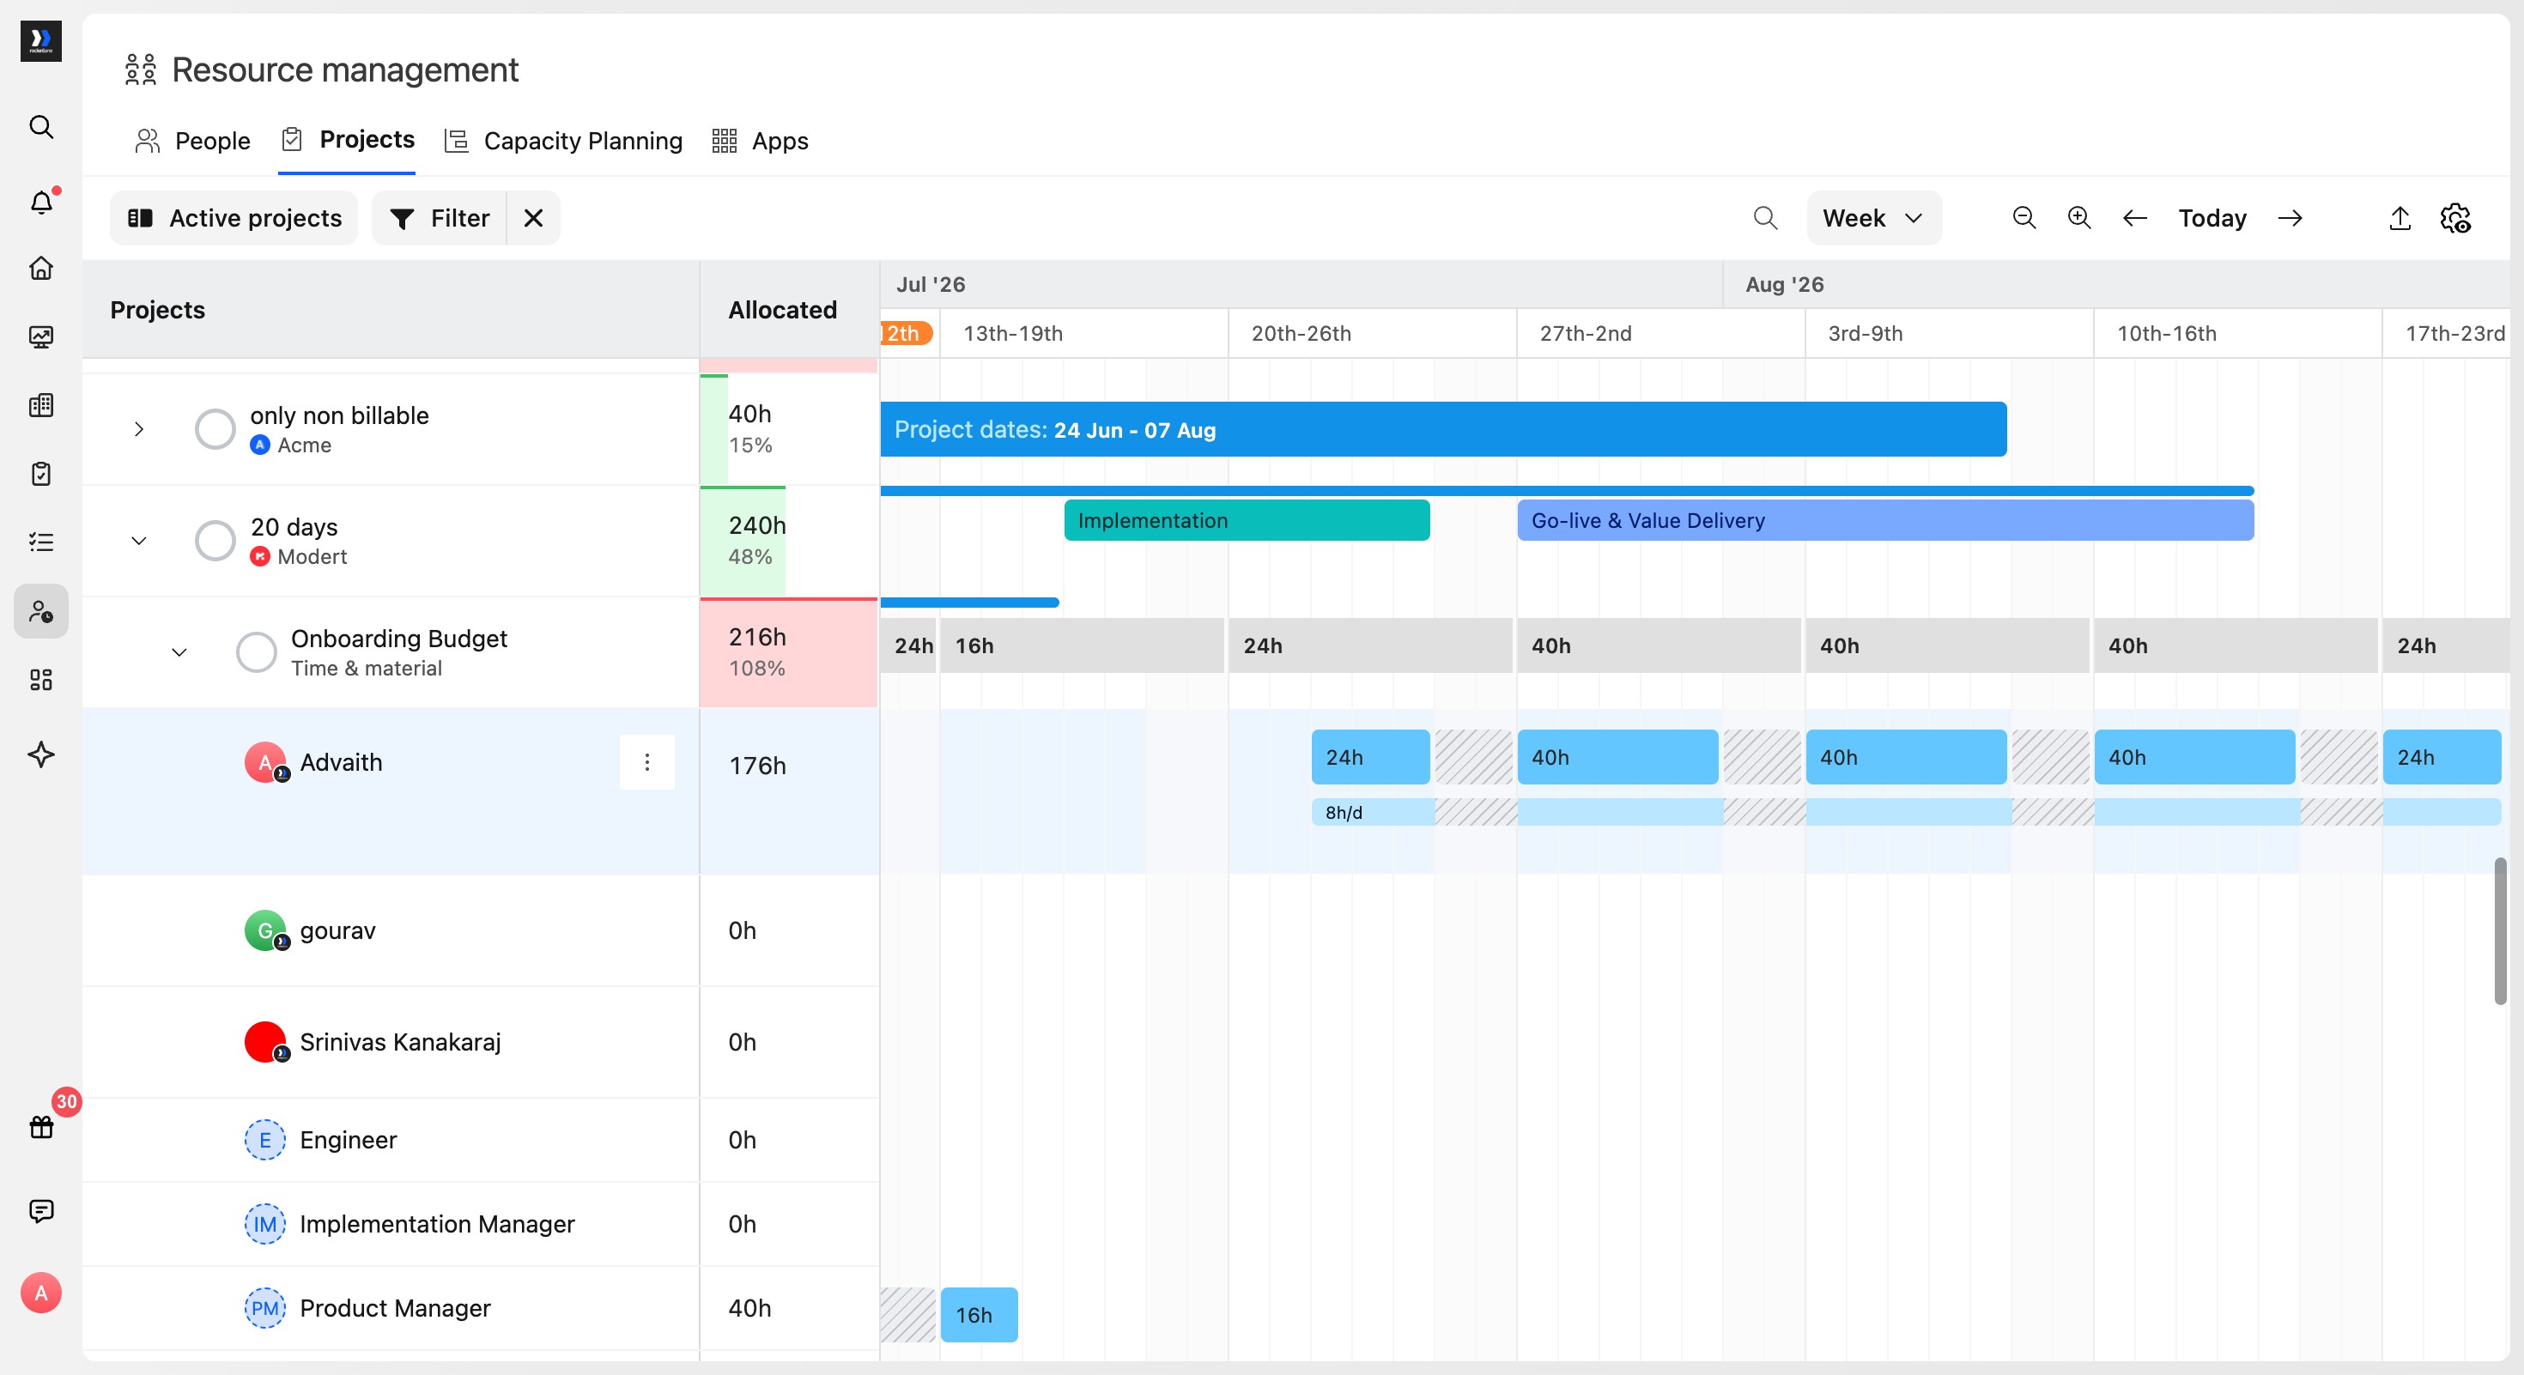
Task: Click Product Manager's 16h allocation block
Action: 979,1314
